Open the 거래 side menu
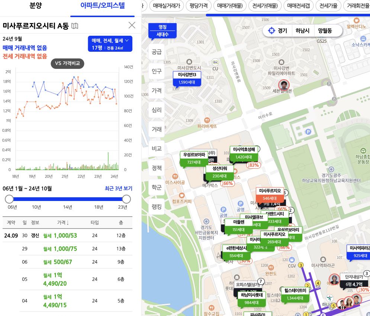 (157, 129)
